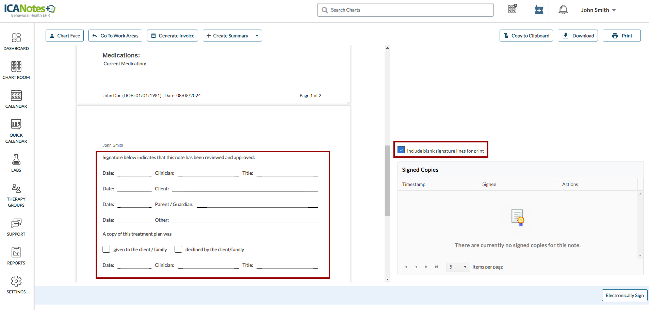Open Calendar from the sidebar menu
The image size is (649, 310).
(16, 99)
